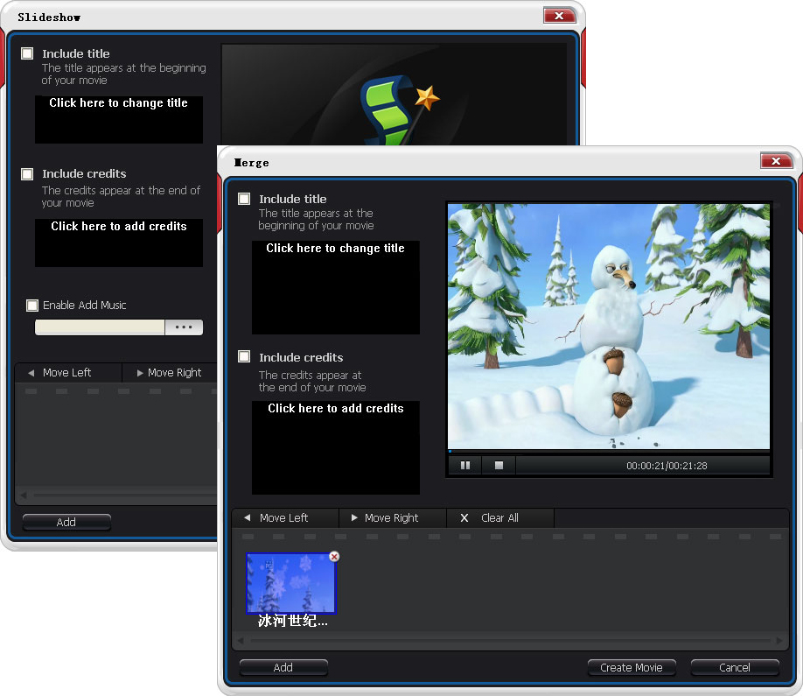Click Add in the Slideshow window
Screen dimensions: 803x696
pos(66,523)
